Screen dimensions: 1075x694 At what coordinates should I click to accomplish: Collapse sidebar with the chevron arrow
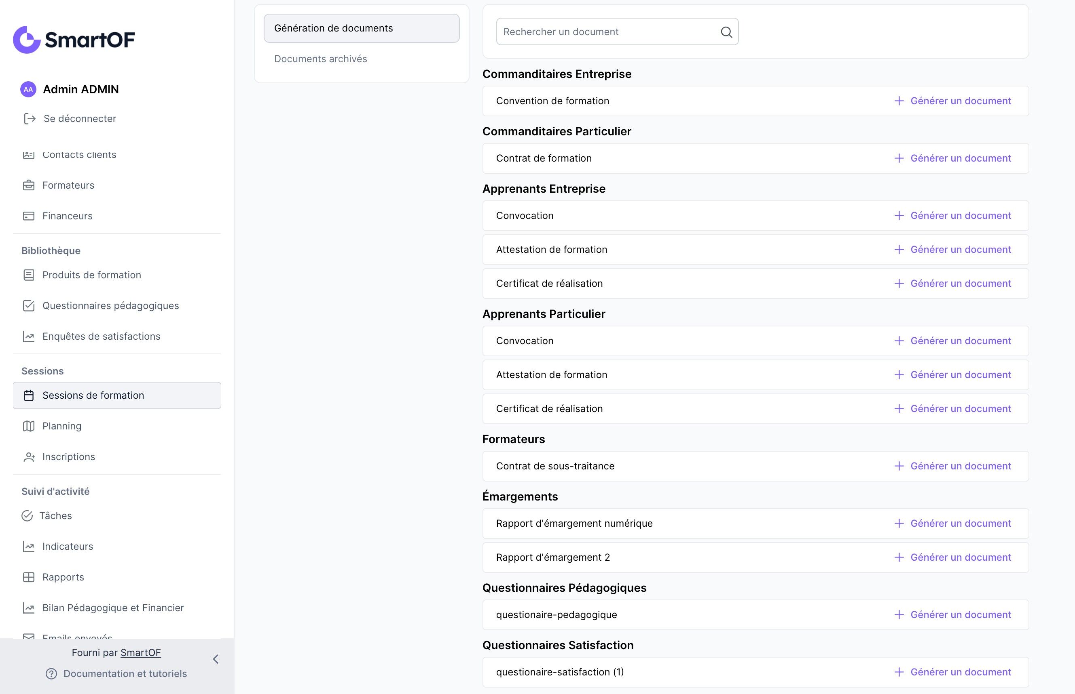click(216, 659)
